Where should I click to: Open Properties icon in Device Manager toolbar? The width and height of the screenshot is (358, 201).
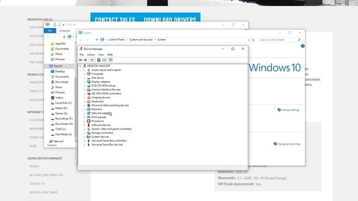coord(92,60)
